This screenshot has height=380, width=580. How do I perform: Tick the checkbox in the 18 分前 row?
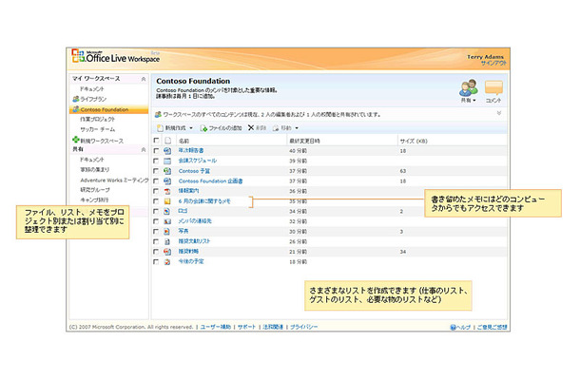coord(156,261)
